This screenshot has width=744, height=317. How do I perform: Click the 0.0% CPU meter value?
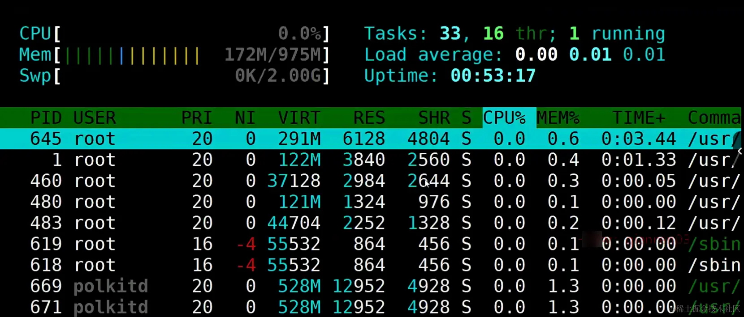pos(299,34)
